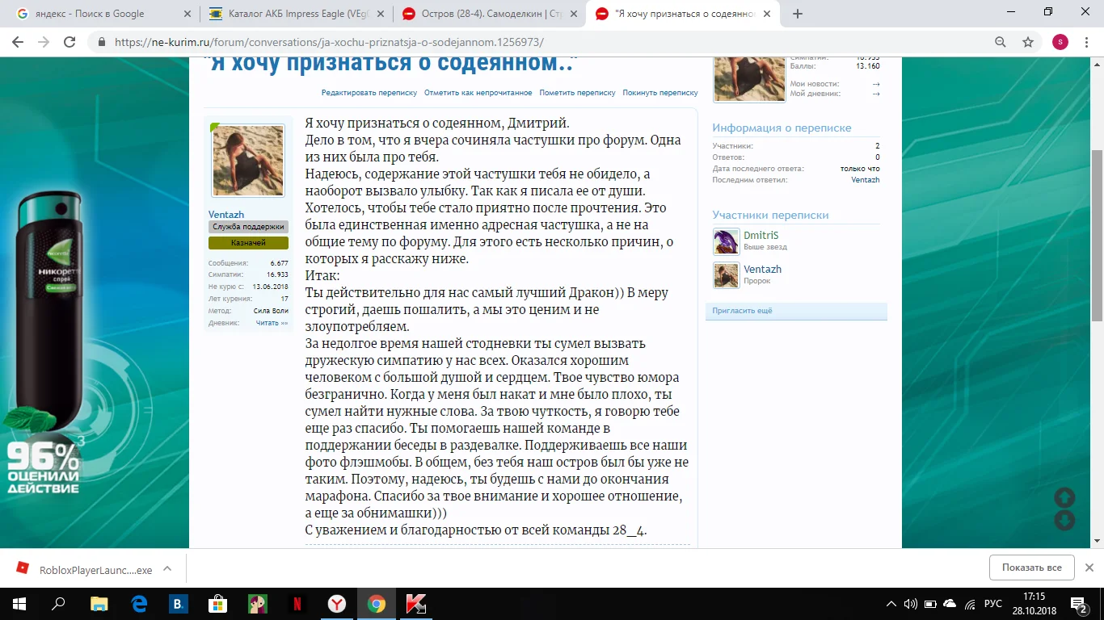This screenshot has height=620, width=1104.
Task: Open the zoom magnifier in the address bar
Action: 1001,42
